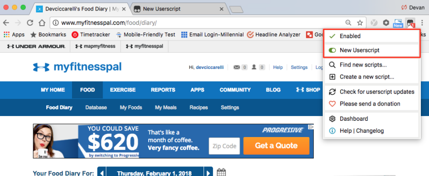Open Database sub-navigation item
The image size is (429, 176).
[96, 108]
